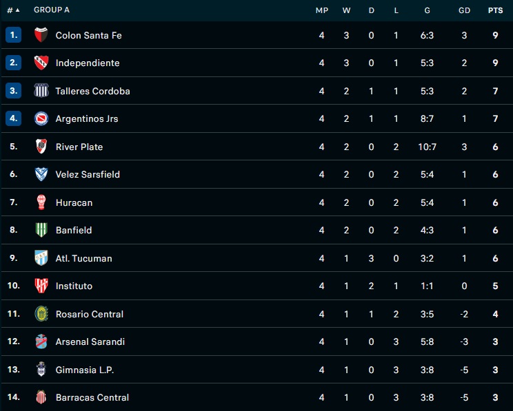This screenshot has width=513, height=411.
Task: Click the River Plate crest
Action: click(41, 147)
